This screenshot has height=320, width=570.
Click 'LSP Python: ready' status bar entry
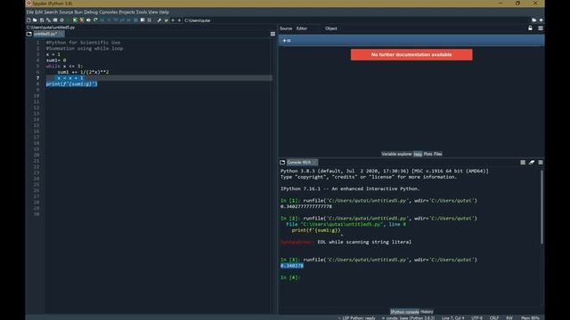358,318
